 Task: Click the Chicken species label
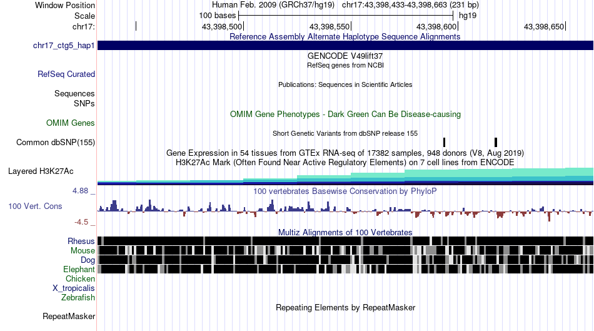point(80,278)
